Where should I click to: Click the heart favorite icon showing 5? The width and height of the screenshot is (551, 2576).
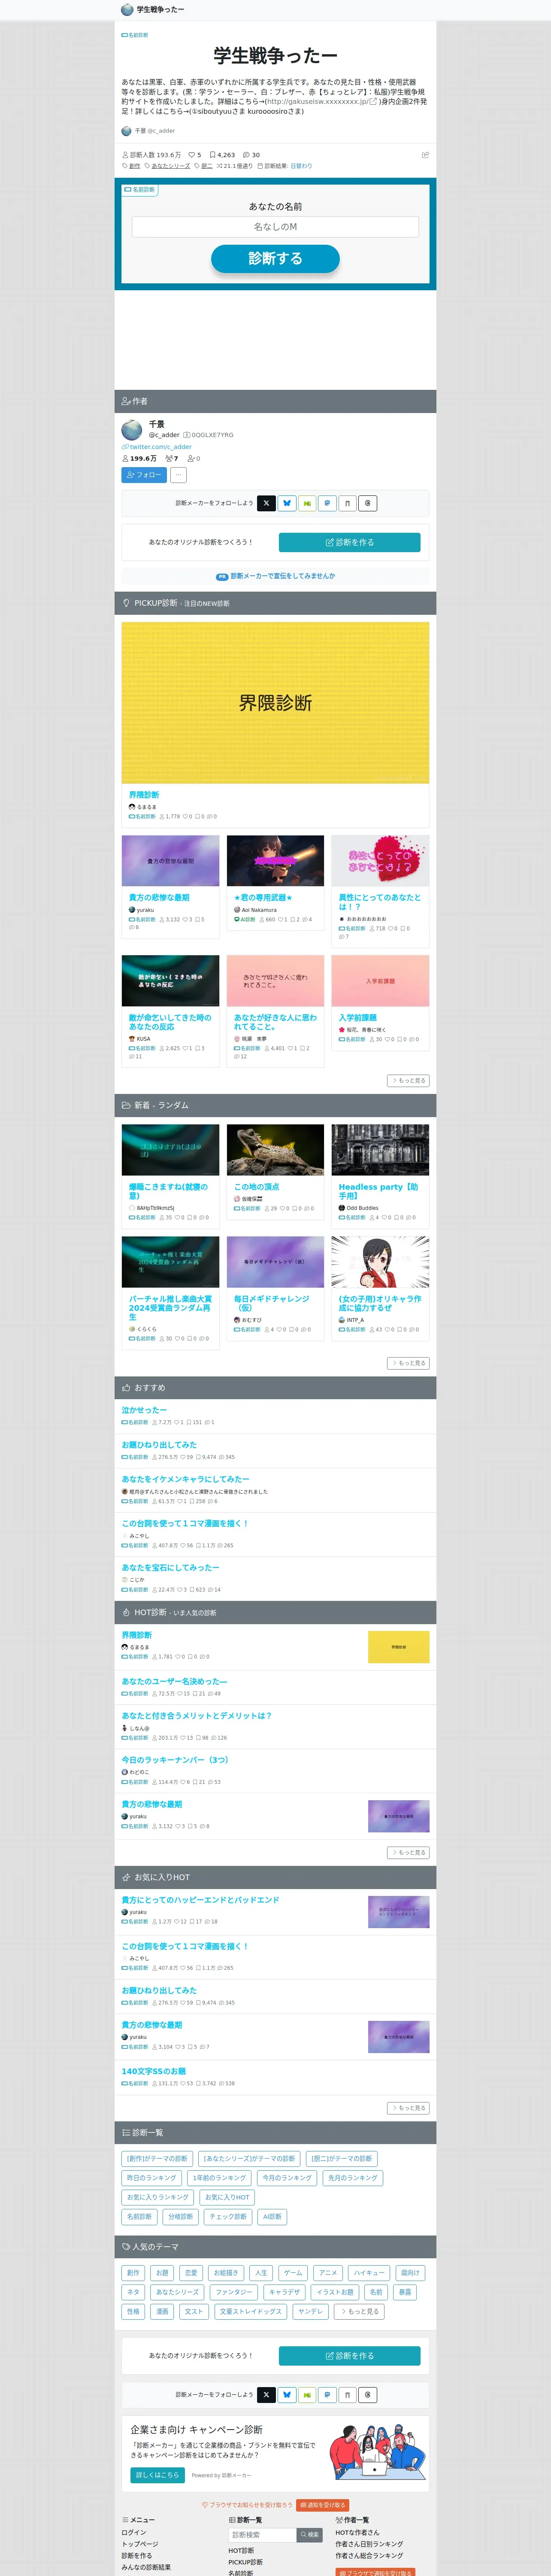[195, 155]
